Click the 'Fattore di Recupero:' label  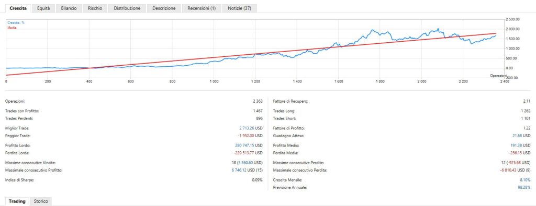(291, 102)
